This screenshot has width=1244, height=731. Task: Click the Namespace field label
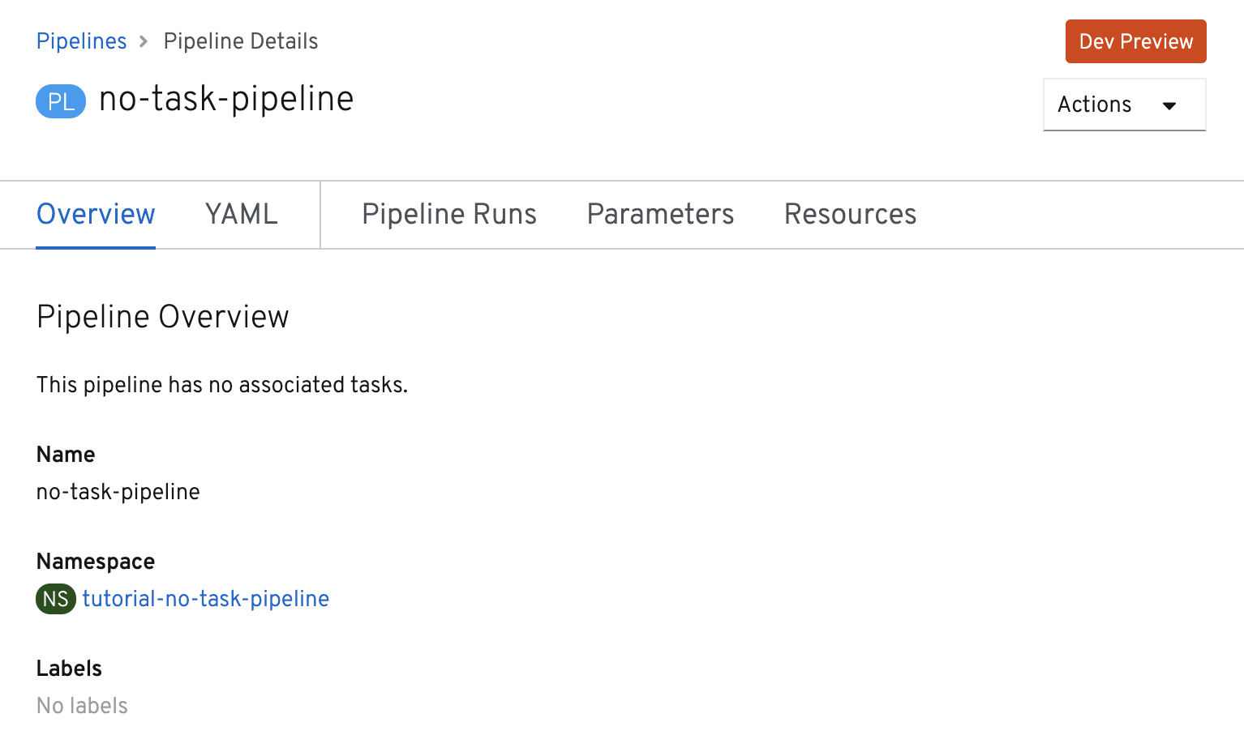96,562
